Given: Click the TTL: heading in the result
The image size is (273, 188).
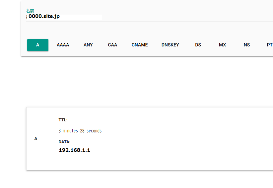Looking at the screenshot, I should pos(63,120).
